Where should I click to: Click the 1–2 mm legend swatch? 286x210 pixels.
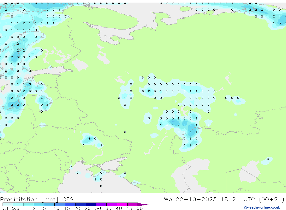pyautogui.click(x=29, y=204)
